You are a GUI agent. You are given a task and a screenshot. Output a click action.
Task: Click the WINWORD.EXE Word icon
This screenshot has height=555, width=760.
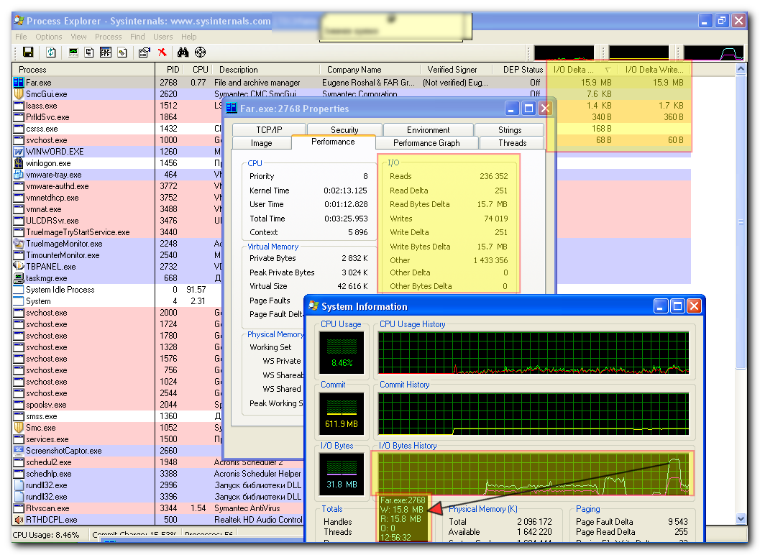tap(19, 152)
